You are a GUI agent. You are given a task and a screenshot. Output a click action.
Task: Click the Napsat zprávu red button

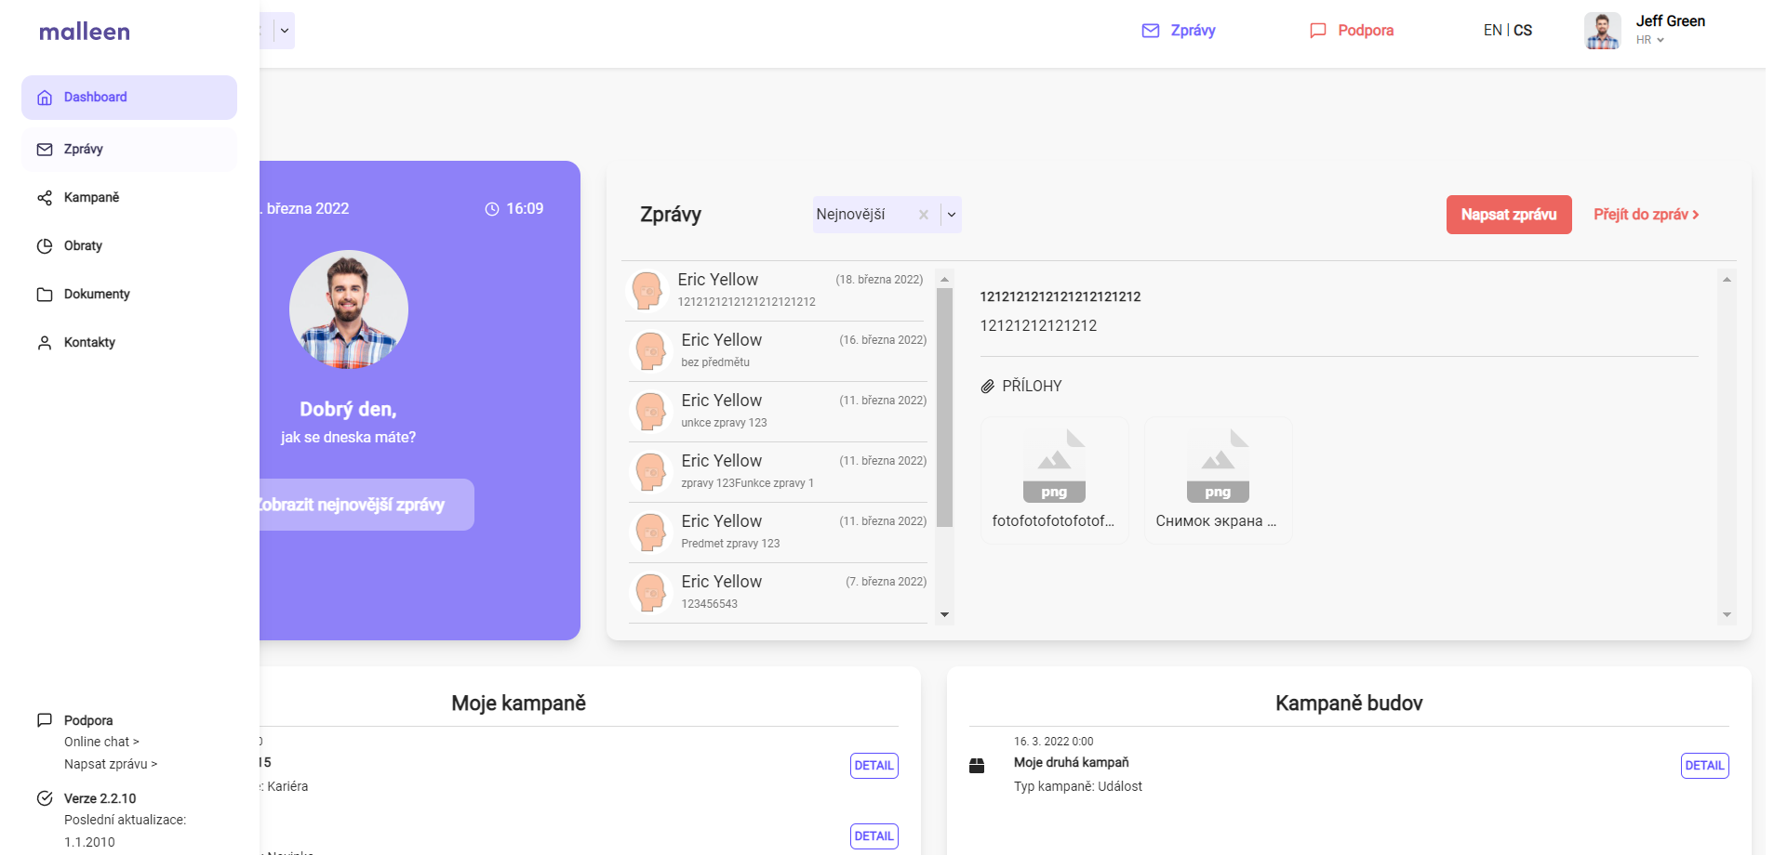click(x=1509, y=215)
